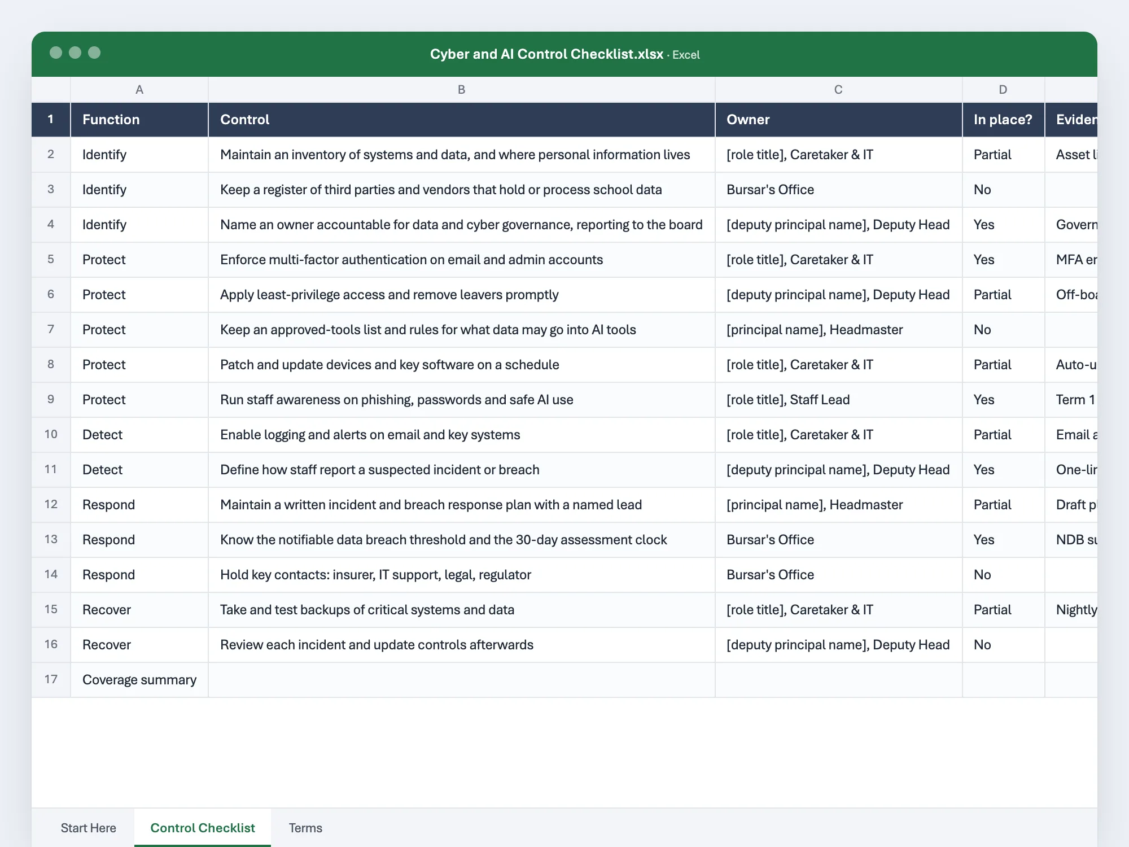The image size is (1129, 847).
Task: Select 'Maintain a written incident and breach response plan' cell
Action: coord(461,504)
